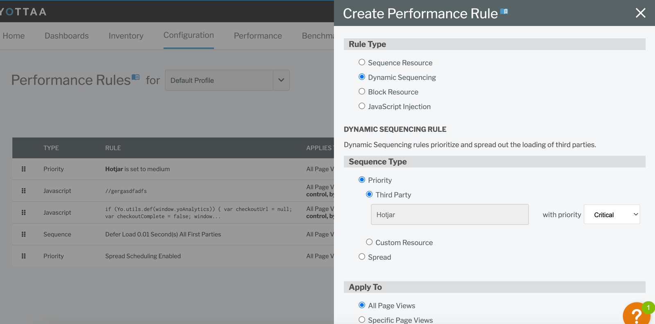Click drag handle of Spread Scheduling row

24,256
